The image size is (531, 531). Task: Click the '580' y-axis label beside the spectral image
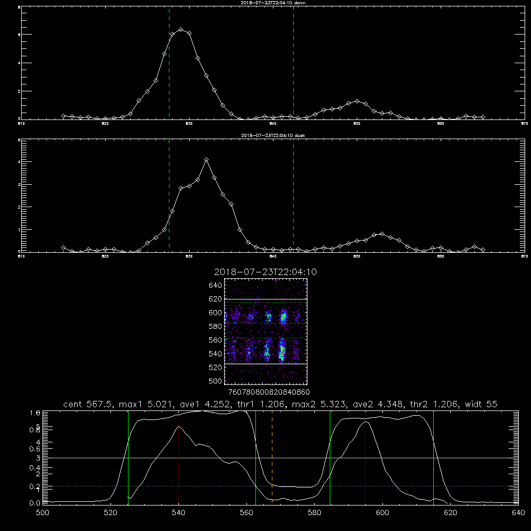[215, 327]
